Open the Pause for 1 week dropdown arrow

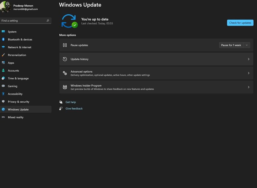[247, 45]
